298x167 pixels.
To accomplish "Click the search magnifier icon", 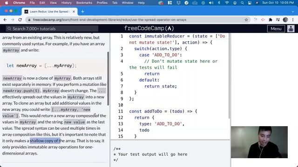I will tap(9, 29).
